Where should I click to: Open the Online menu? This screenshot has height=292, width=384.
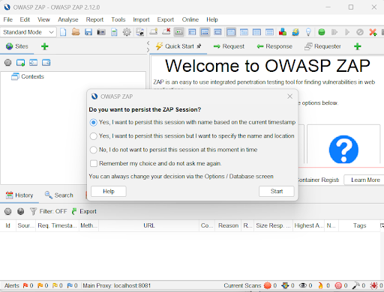pos(190,19)
